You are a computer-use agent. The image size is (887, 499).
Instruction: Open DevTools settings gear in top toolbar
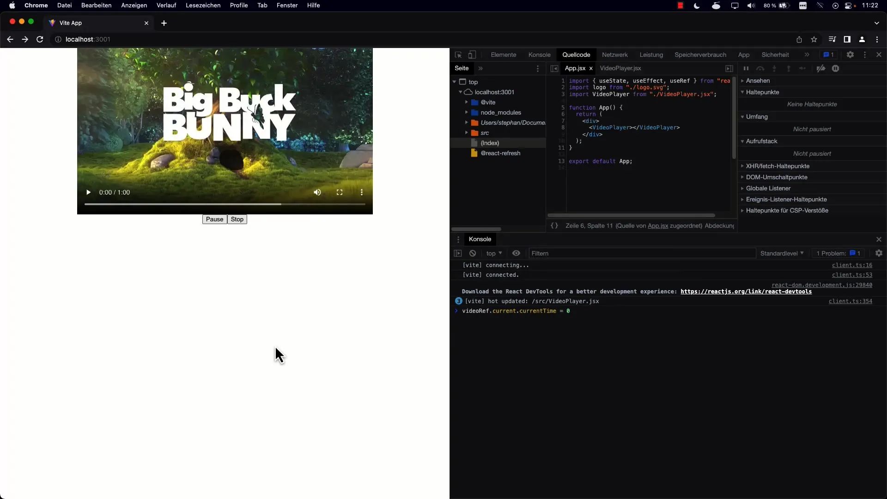point(850,55)
